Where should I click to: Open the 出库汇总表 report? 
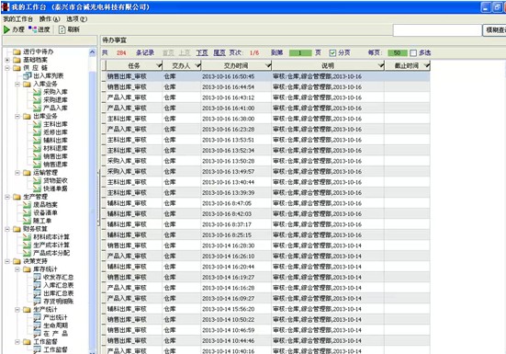(59, 293)
